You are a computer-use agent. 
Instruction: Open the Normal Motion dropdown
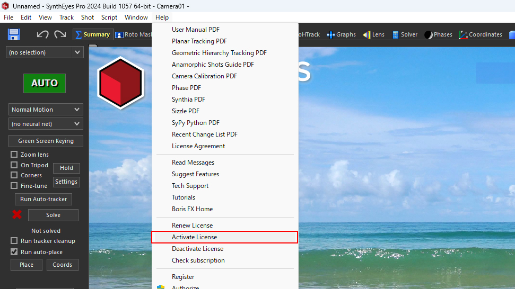46,110
